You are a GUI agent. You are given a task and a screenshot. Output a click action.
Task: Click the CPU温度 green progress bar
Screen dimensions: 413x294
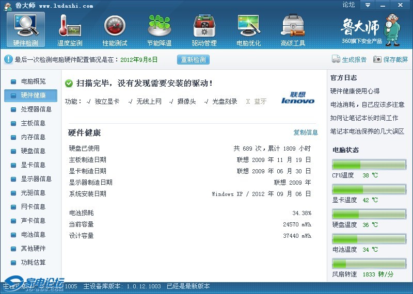click(x=369, y=165)
